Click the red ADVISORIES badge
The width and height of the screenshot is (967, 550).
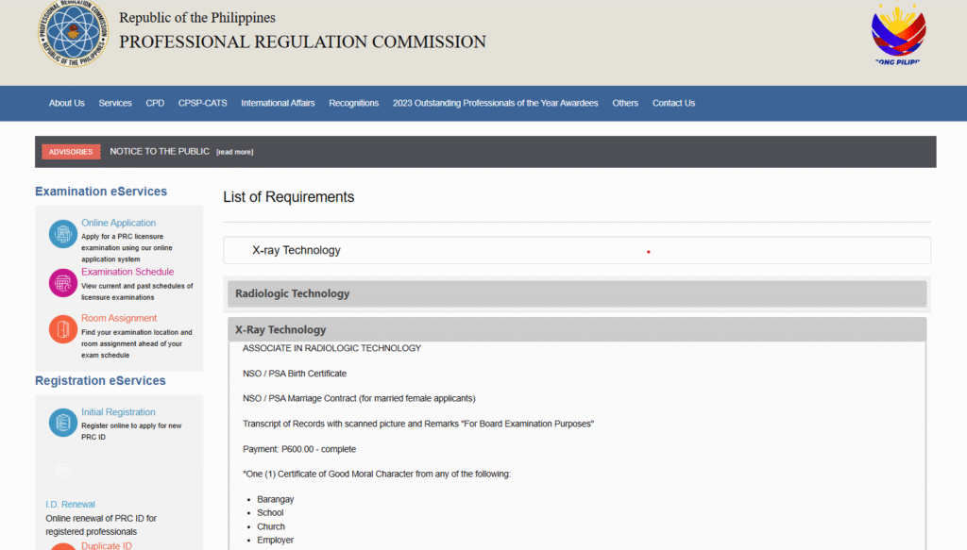pos(71,152)
